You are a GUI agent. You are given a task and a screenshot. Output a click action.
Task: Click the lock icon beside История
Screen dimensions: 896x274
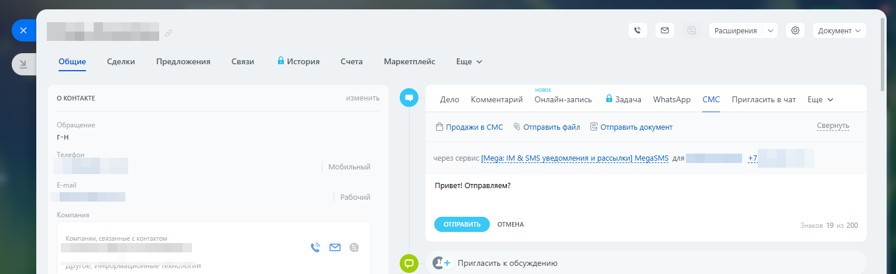click(281, 61)
